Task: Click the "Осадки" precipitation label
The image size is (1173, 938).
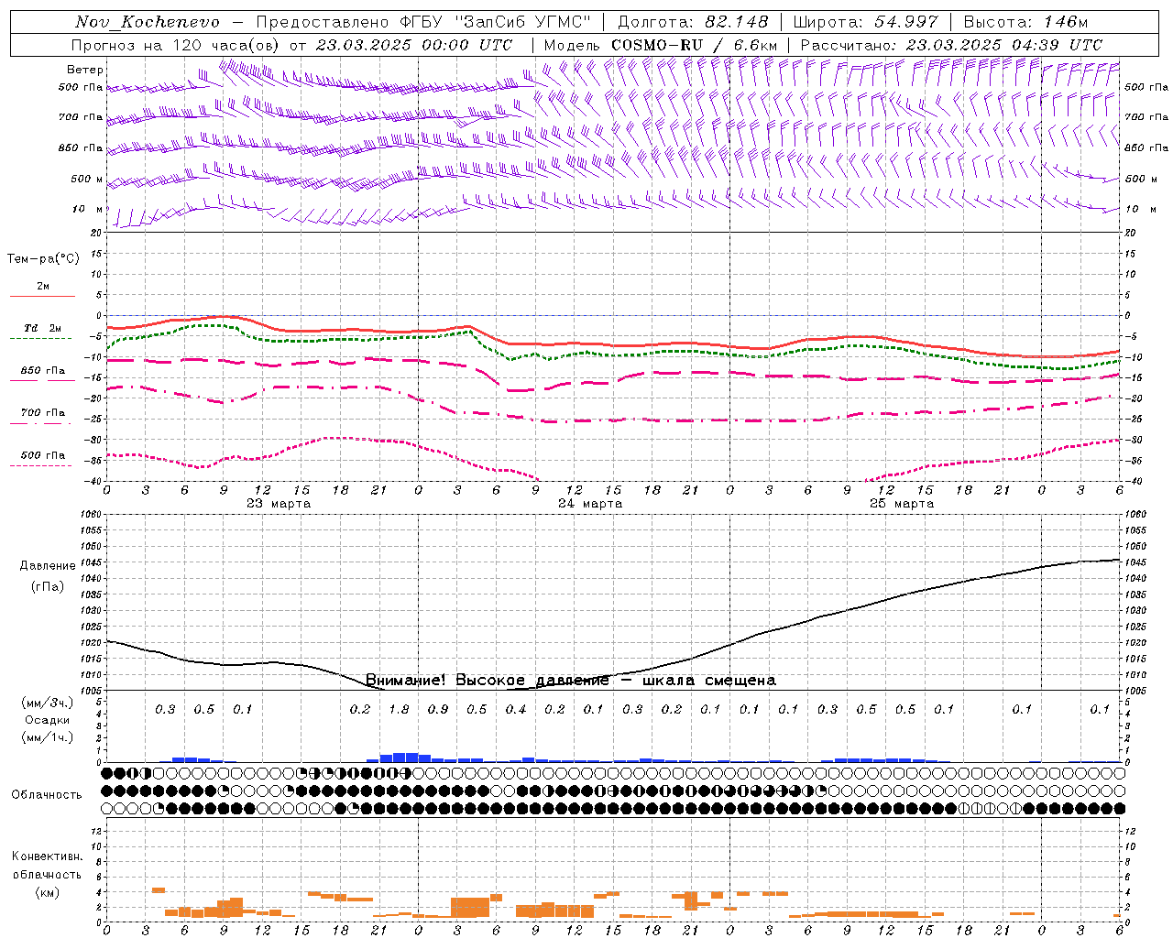Action: 47,720
